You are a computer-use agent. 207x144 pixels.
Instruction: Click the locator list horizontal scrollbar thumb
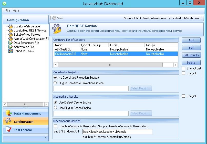point(110,65)
